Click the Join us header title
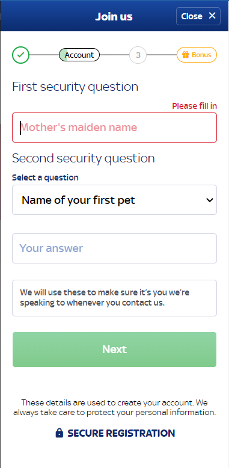The height and width of the screenshot is (468, 229). click(114, 16)
